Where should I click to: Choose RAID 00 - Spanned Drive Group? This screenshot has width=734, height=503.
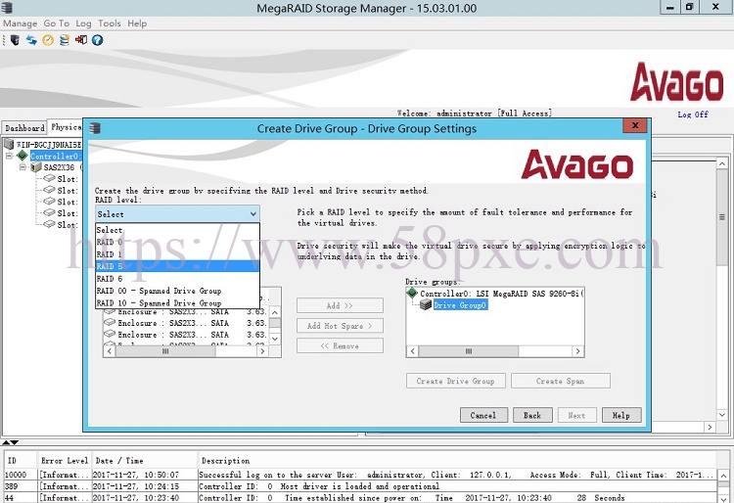point(177,291)
